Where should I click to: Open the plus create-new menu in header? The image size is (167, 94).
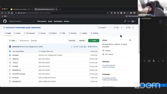tap(129, 21)
